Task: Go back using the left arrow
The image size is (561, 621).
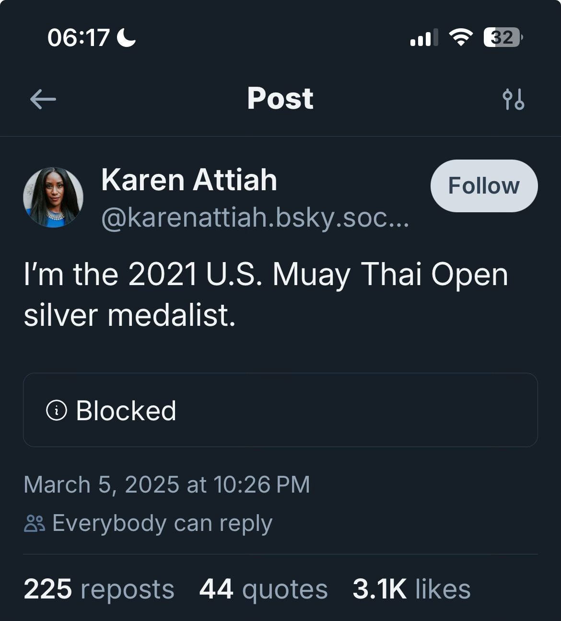Action: tap(43, 100)
